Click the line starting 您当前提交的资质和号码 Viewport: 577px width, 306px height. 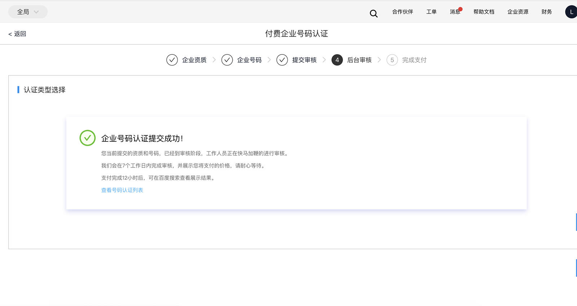(195, 153)
